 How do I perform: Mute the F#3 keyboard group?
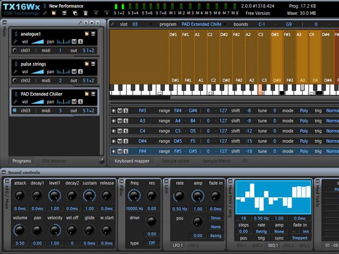click(x=120, y=111)
